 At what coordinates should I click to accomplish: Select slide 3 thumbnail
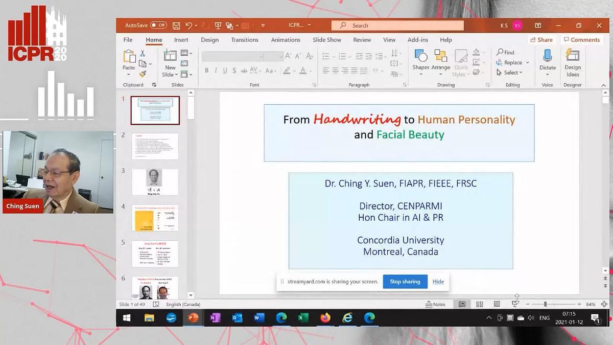click(155, 182)
